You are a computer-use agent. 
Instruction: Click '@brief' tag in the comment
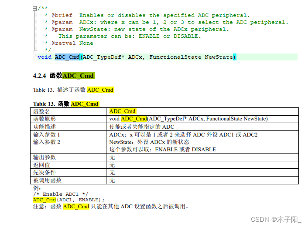click(62, 15)
